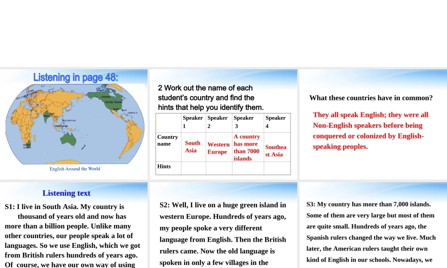The width and height of the screenshot is (447, 268).
Task: Open the 'Listening text' S1 slide
Action: 74,225
